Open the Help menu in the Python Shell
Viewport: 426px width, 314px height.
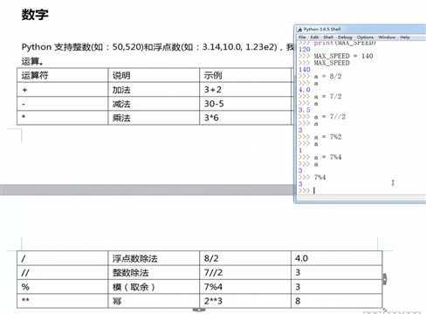[x=405, y=38]
